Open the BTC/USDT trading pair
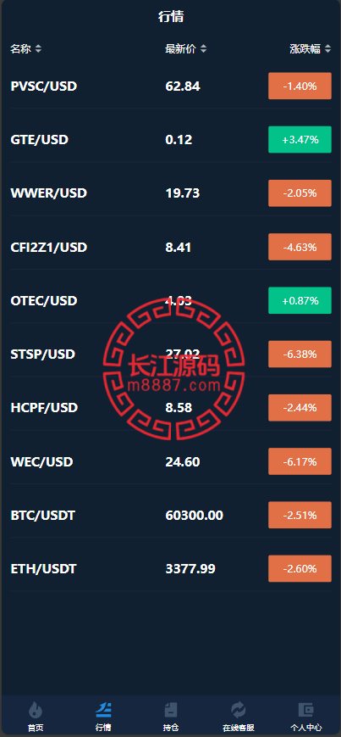341x737 pixels. click(x=171, y=515)
